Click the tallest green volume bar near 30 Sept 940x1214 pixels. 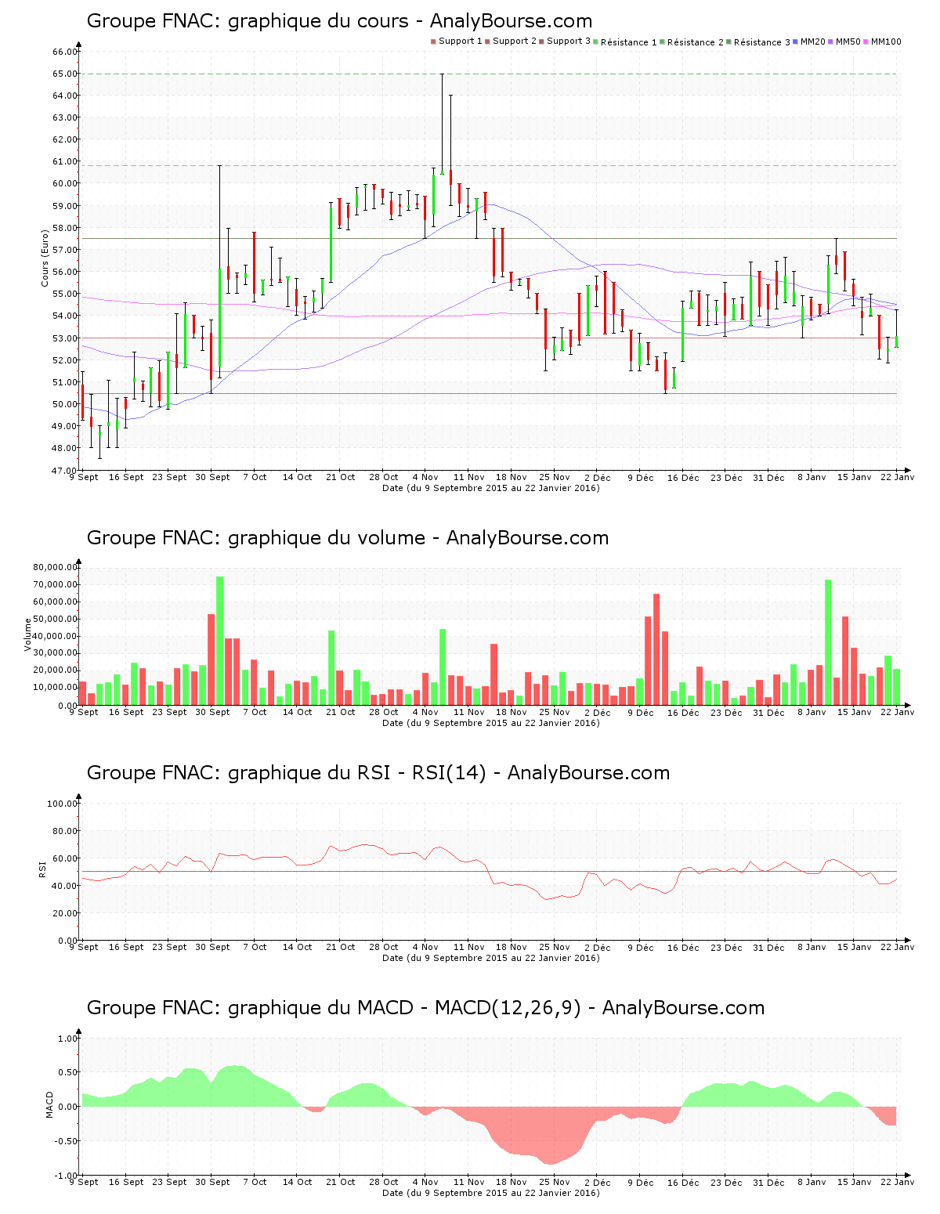220,641
